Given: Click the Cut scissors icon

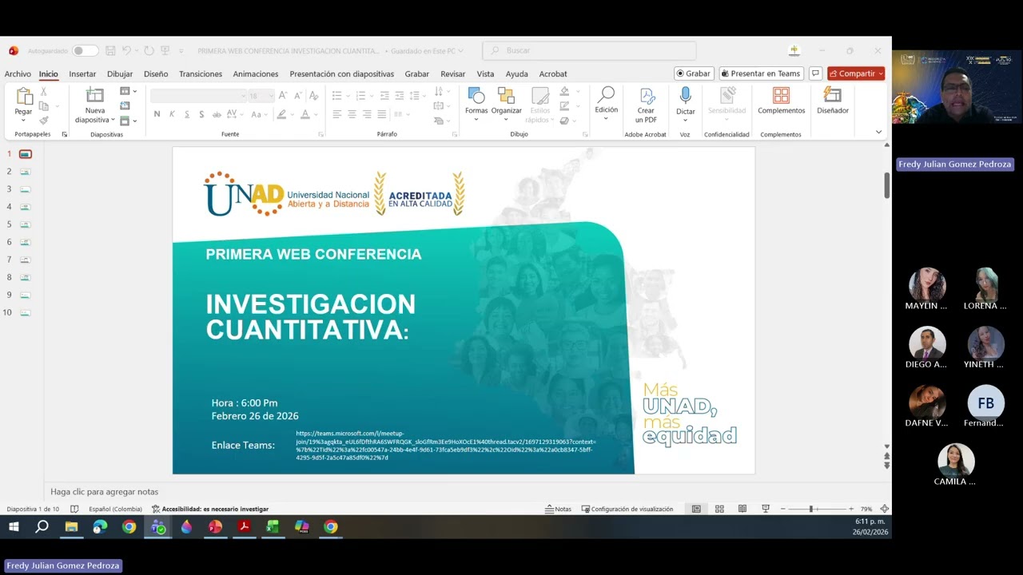Looking at the screenshot, I should pos(44,92).
